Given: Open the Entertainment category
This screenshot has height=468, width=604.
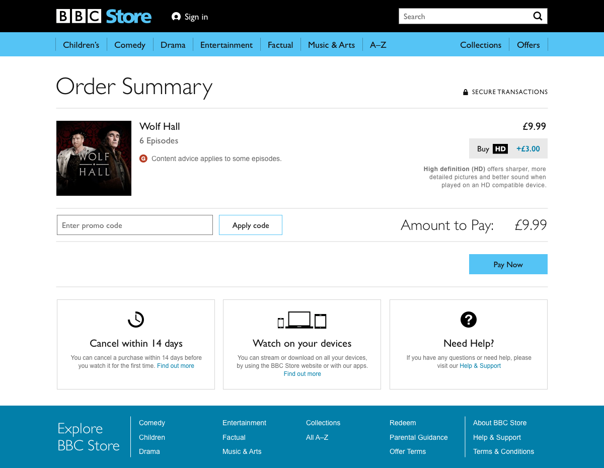Looking at the screenshot, I should tap(226, 45).
